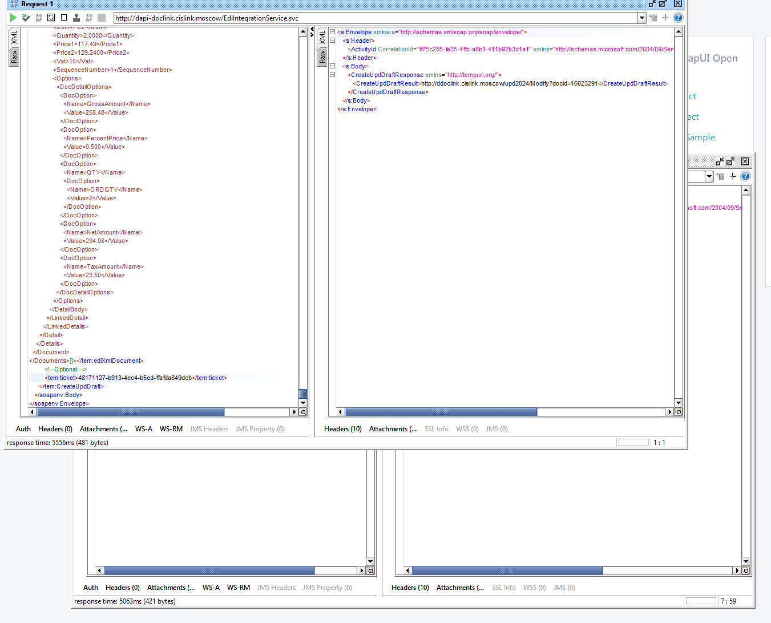Screen dimensions: 771x623
Task: Click the ActivityId CorrelationId line in response
Action: 511,49
